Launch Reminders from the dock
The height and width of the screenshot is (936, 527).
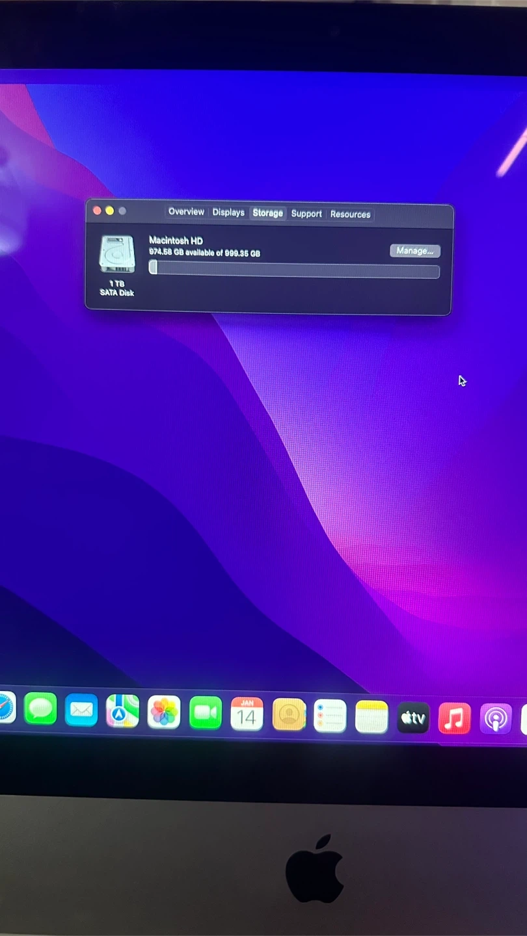[x=330, y=716]
